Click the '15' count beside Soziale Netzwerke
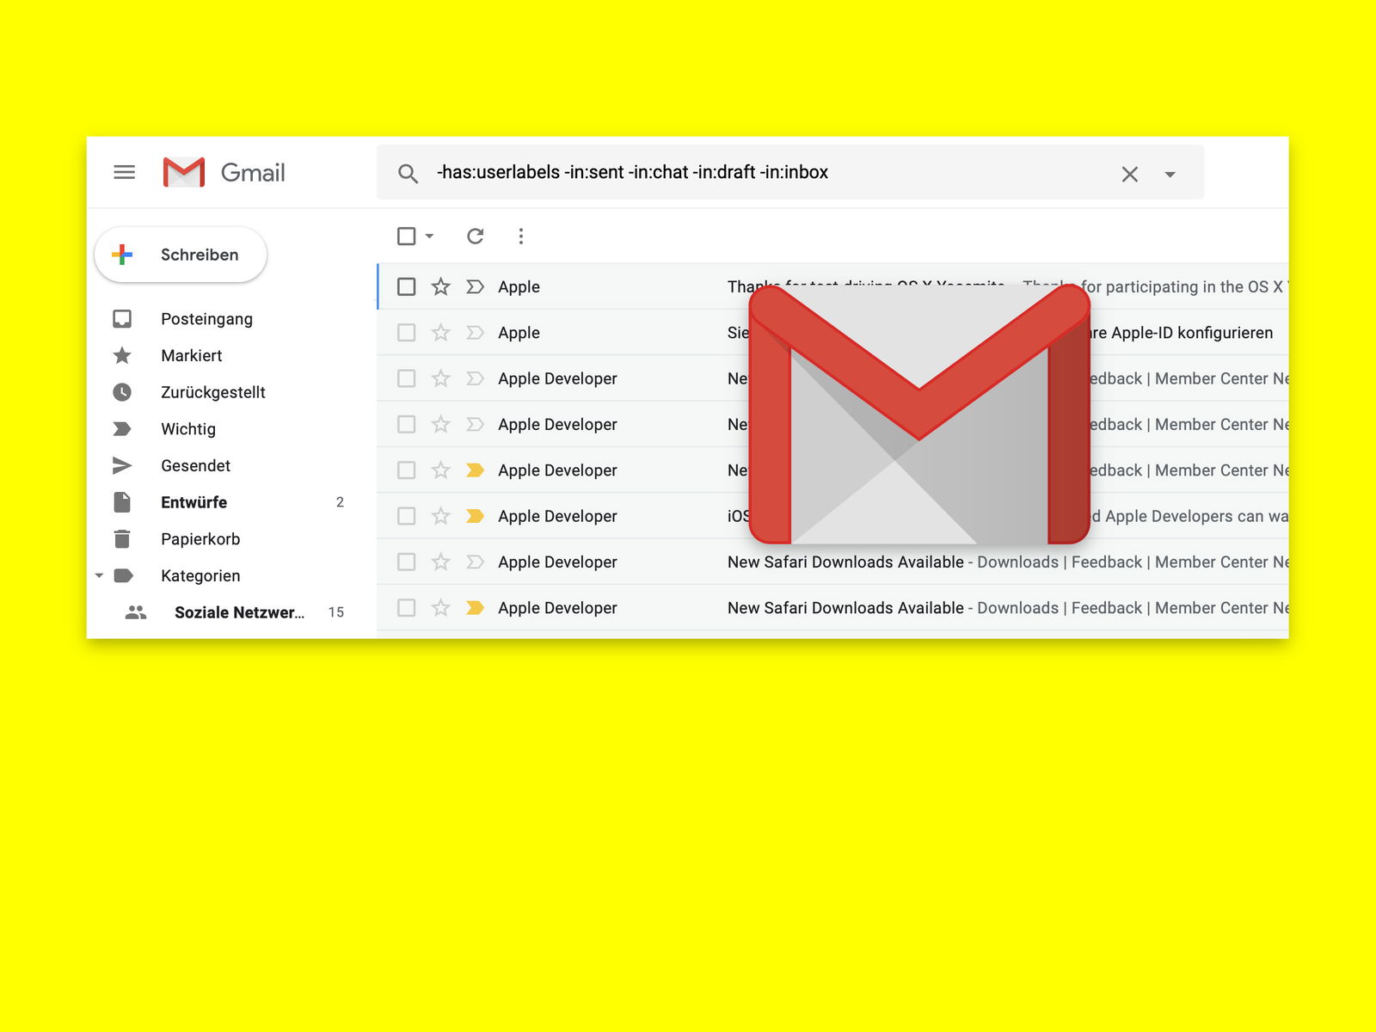The width and height of the screenshot is (1376, 1032). pyautogui.click(x=336, y=612)
